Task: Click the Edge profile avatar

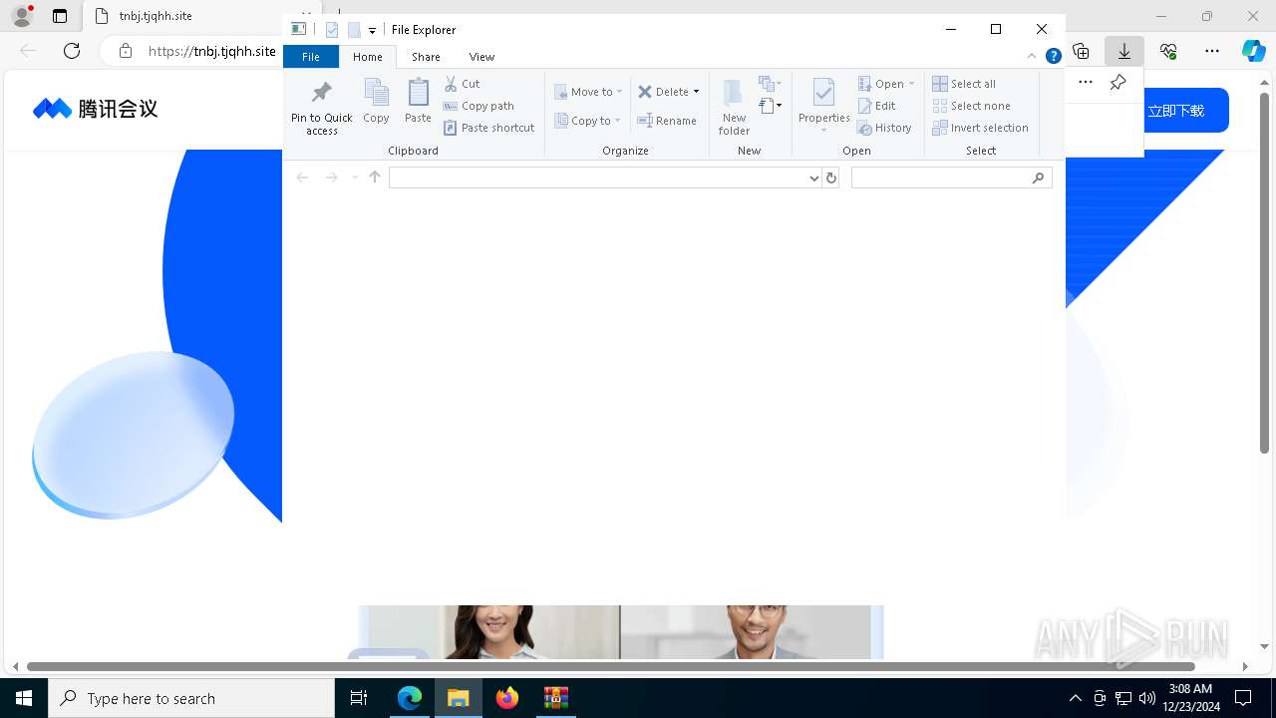Action: pyautogui.click(x=22, y=16)
